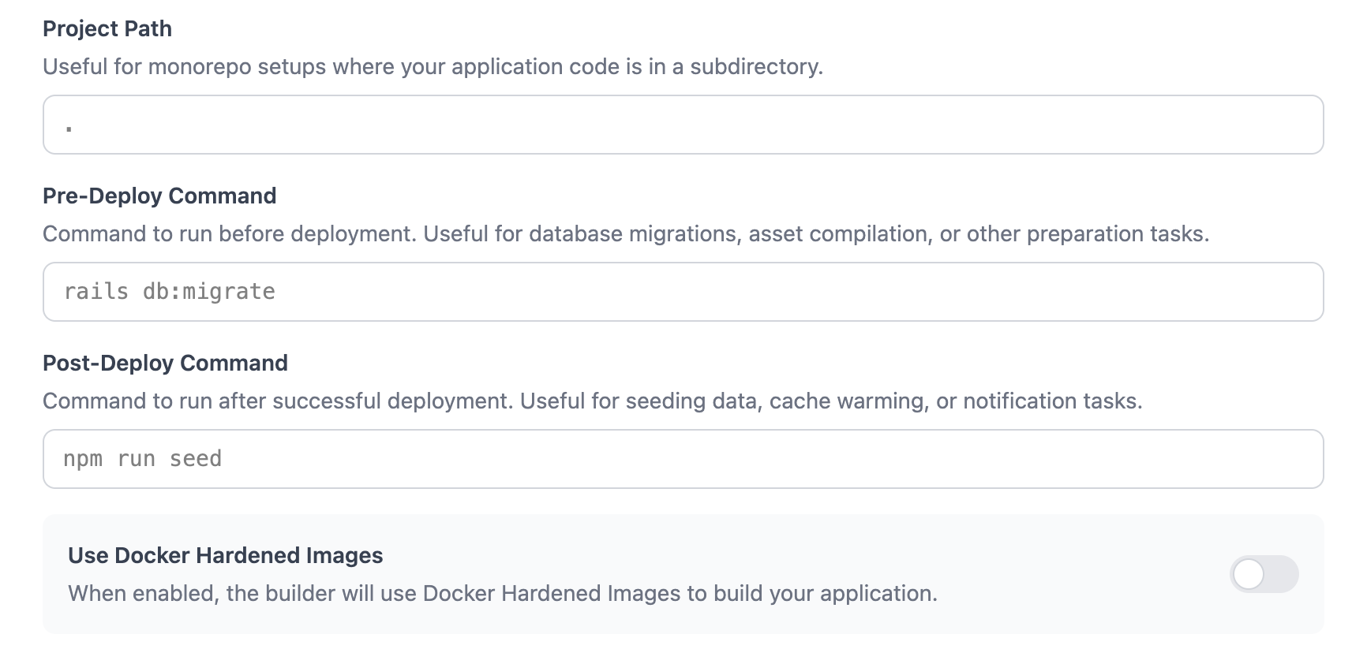Click the "Use Docker Hardened Images" title
The height and width of the screenshot is (664, 1367).
[225, 555]
